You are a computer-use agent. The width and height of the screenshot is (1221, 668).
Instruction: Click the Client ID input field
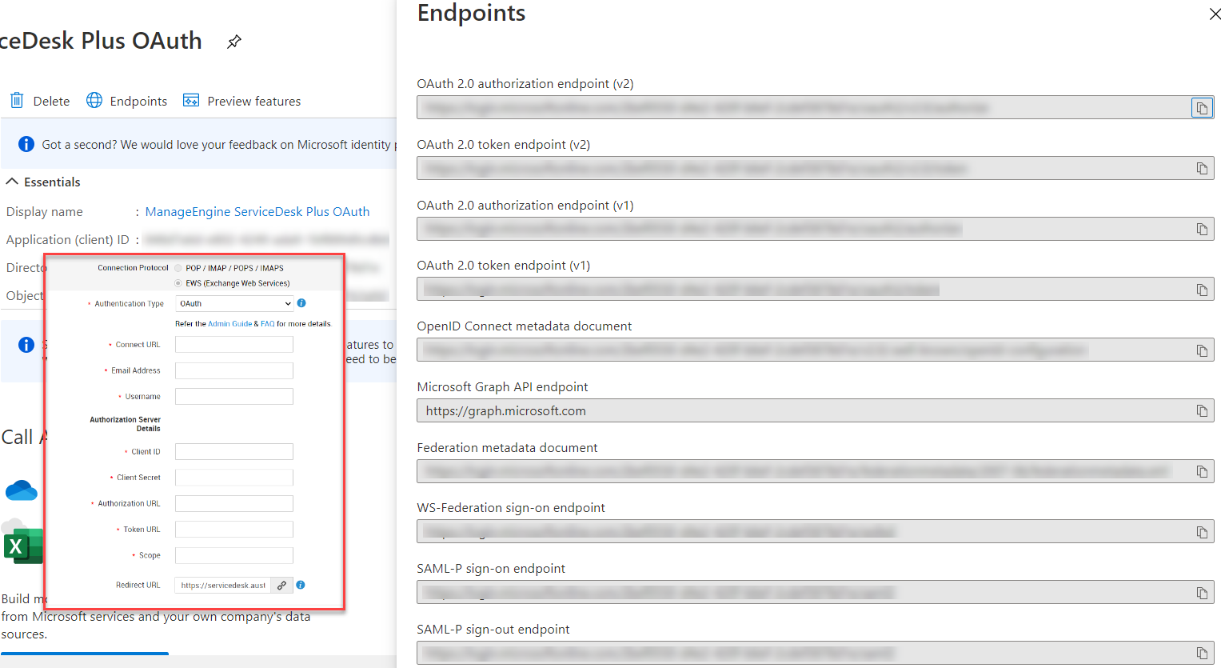[x=234, y=452]
